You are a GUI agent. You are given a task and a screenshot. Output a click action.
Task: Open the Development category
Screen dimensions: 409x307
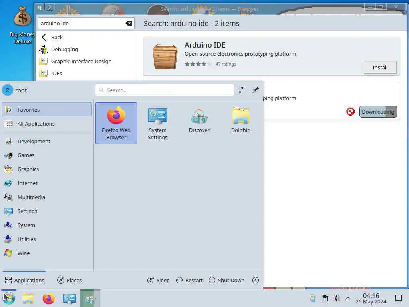[47, 141]
